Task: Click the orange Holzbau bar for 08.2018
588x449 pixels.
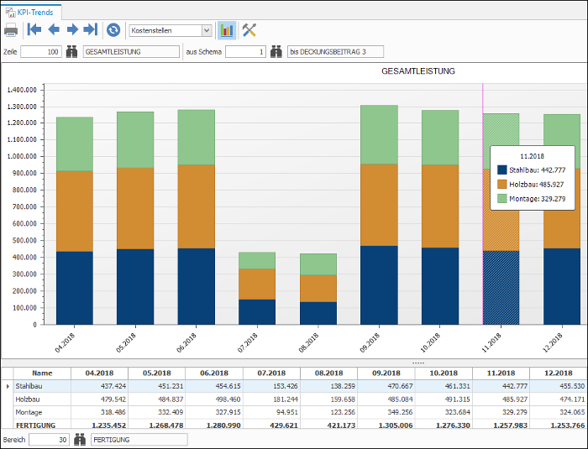Action: tap(318, 289)
